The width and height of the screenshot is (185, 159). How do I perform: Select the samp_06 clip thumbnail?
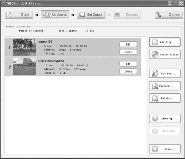point(24,47)
